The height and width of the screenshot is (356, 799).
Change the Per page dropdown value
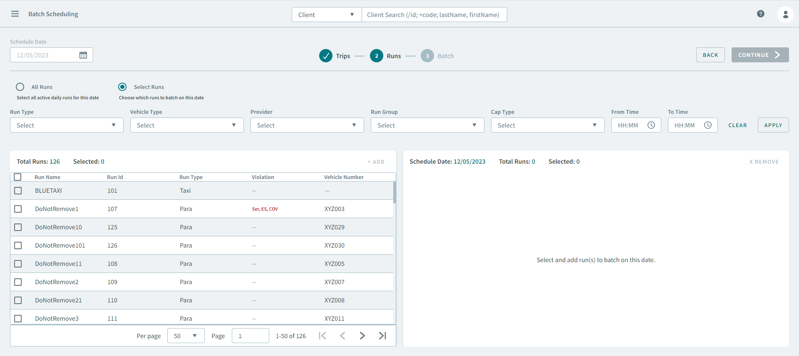click(186, 336)
